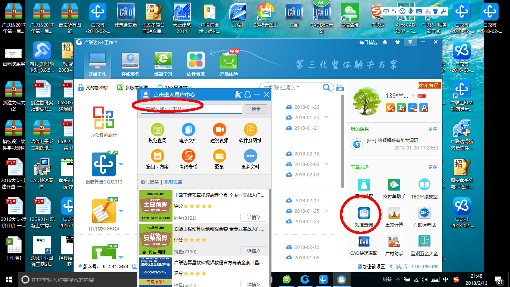The width and height of the screenshot is (510, 287).
Task: Click magnifier icon in project search
Action: pos(327,87)
